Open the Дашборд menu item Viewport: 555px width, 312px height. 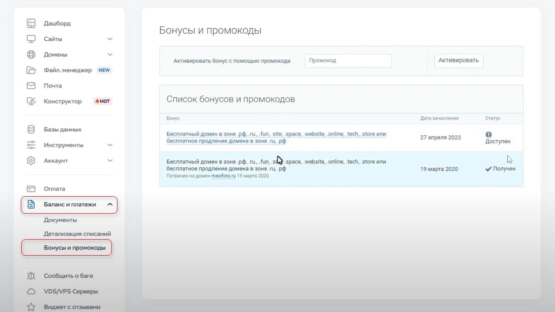coord(57,23)
